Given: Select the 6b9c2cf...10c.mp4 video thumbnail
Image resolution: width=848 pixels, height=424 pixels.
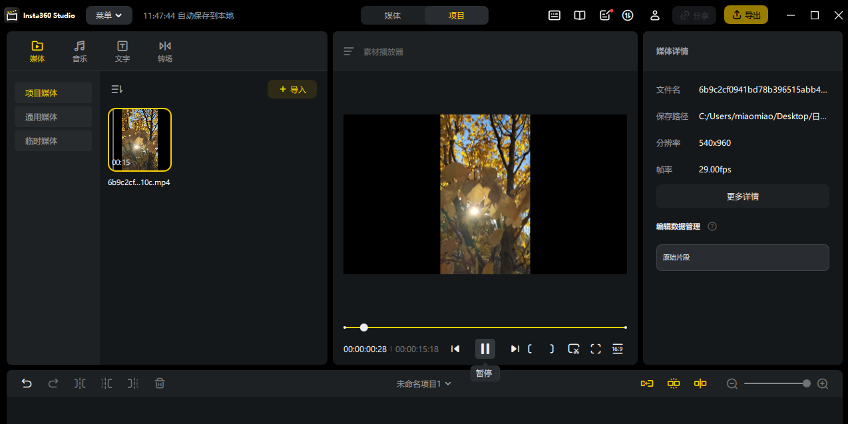Looking at the screenshot, I should [140, 140].
